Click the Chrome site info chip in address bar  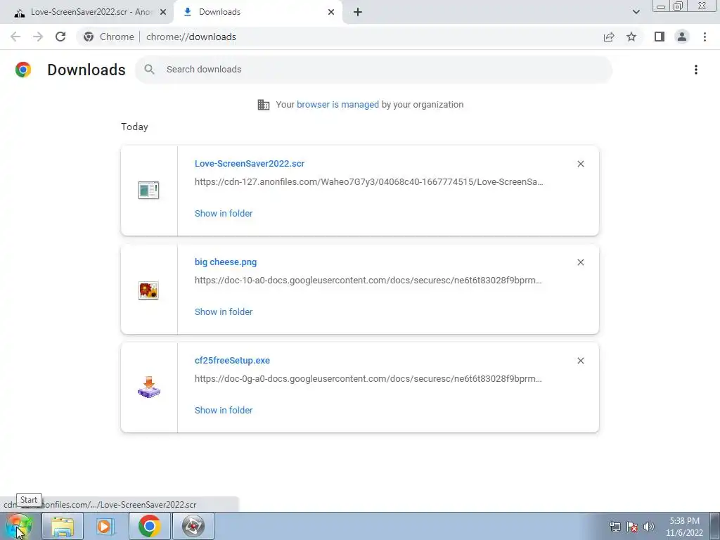click(x=109, y=37)
